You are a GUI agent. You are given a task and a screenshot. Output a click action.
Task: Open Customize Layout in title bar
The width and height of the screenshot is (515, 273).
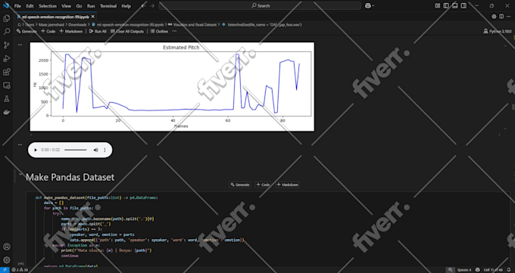click(438, 6)
